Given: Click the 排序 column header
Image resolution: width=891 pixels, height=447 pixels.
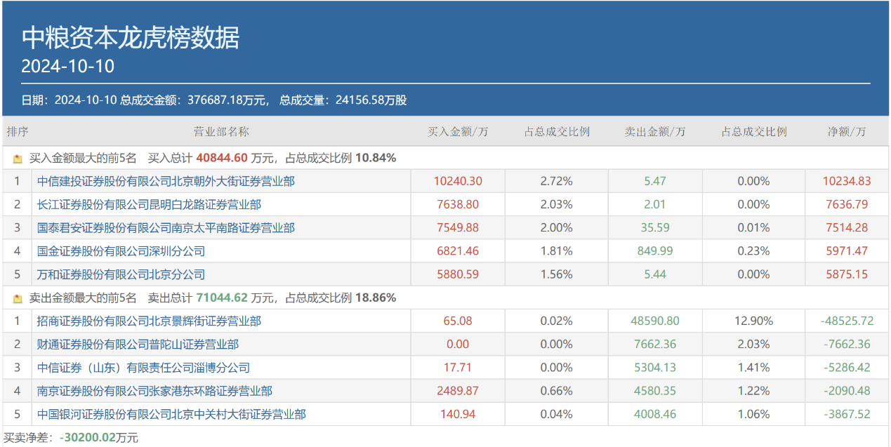Looking at the screenshot, I should [18, 132].
